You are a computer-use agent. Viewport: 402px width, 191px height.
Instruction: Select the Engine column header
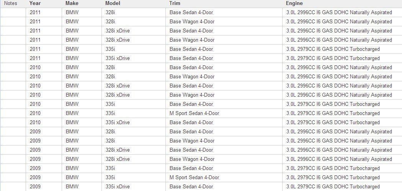tap(294, 3)
